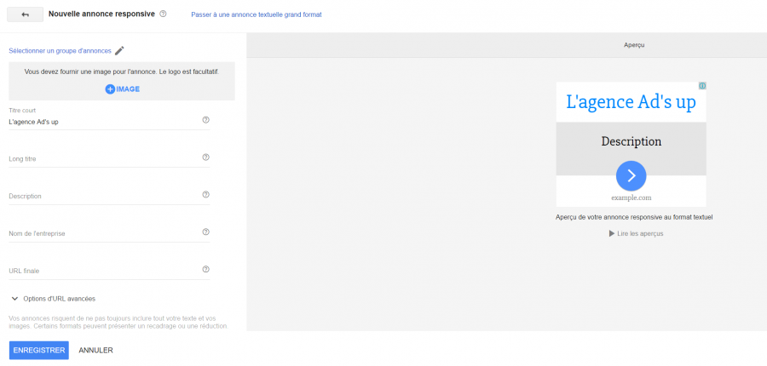The width and height of the screenshot is (767, 366).
Task: Click Aperçu de votre annonce responsive caption
Action: 634,217
